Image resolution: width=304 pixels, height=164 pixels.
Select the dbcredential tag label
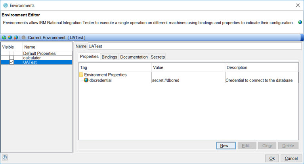[x=100, y=80]
